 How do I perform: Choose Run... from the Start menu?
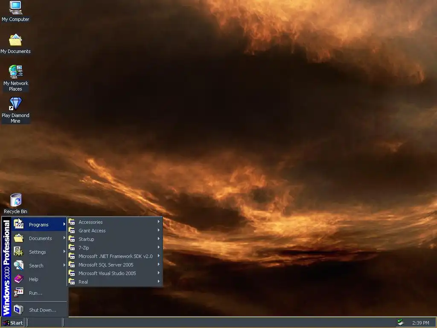pyautogui.click(x=39, y=293)
